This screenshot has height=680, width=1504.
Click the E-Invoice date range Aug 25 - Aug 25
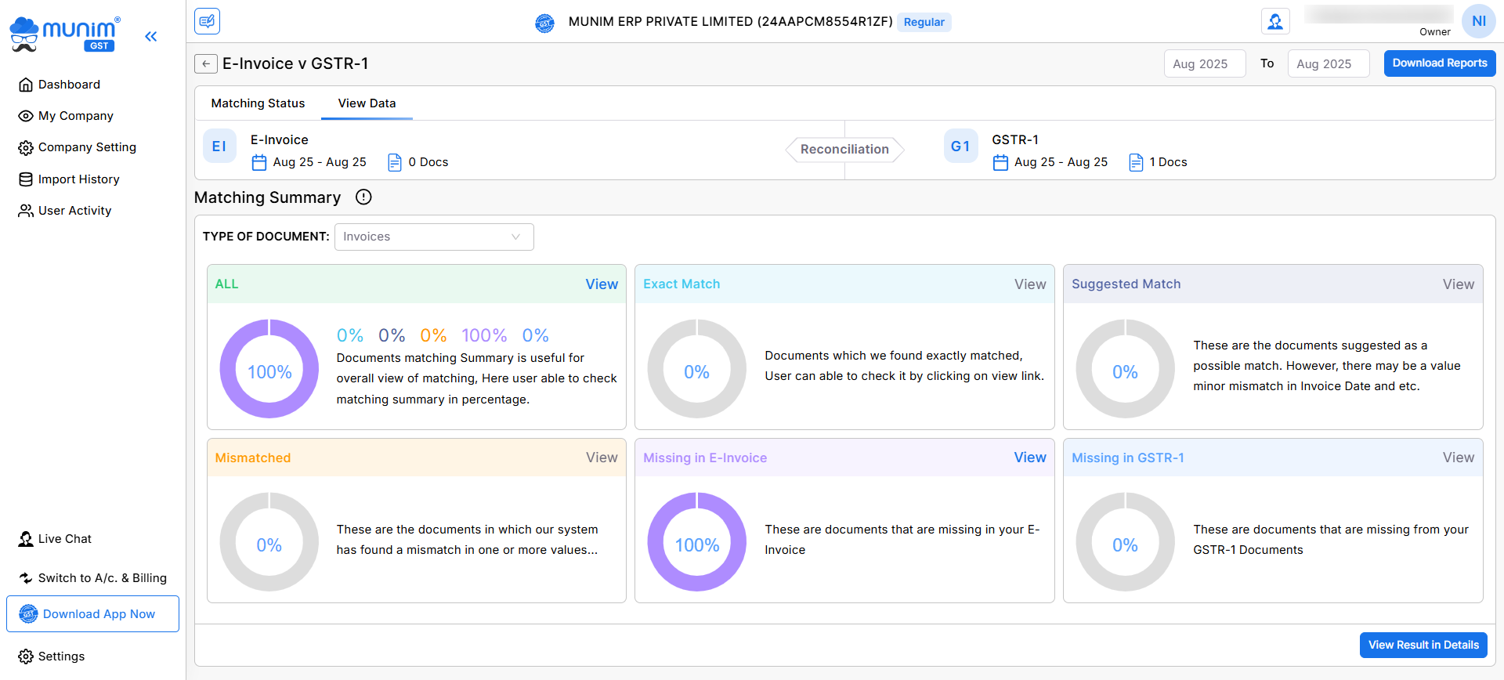320,162
